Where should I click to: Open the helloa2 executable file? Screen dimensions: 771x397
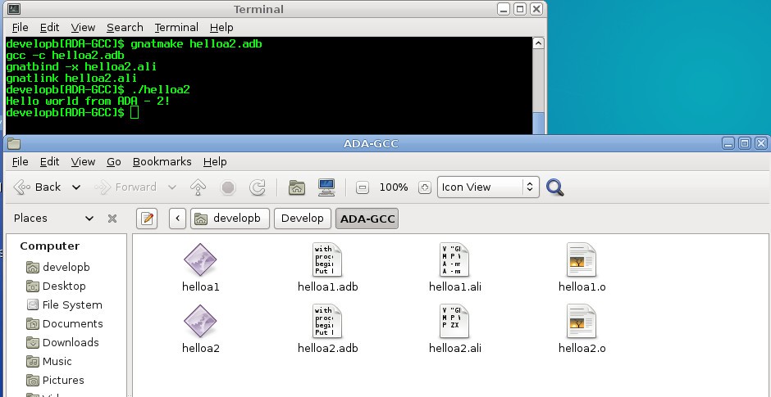200,322
